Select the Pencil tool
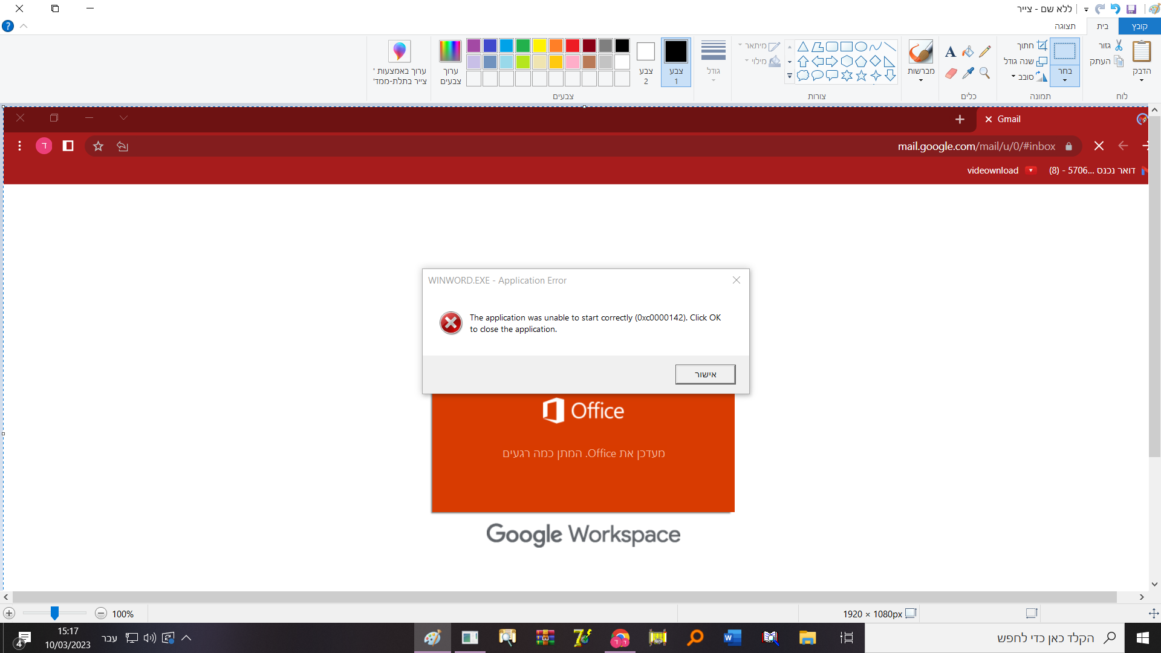Viewport: 1161px width, 653px height. click(x=985, y=51)
